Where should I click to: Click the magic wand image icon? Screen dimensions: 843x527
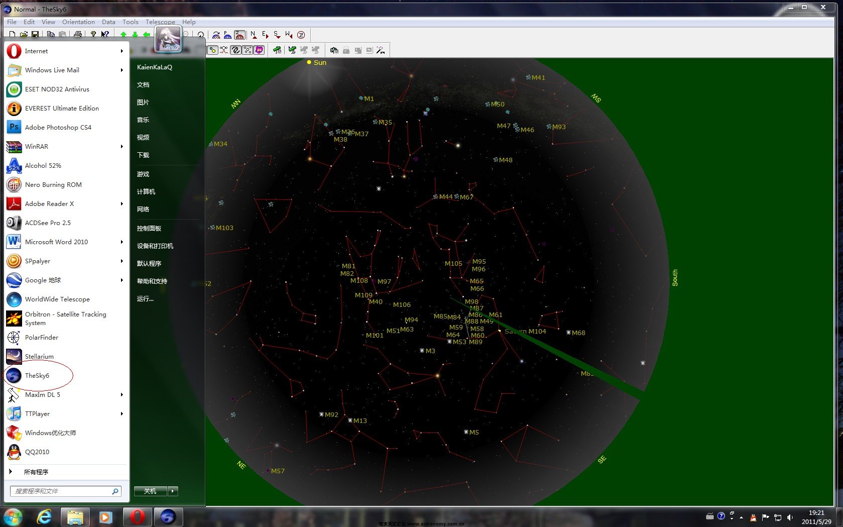tap(381, 50)
